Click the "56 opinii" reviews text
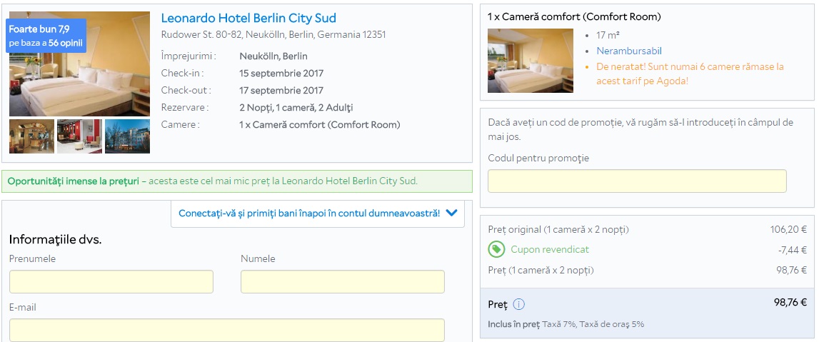 coord(66,44)
